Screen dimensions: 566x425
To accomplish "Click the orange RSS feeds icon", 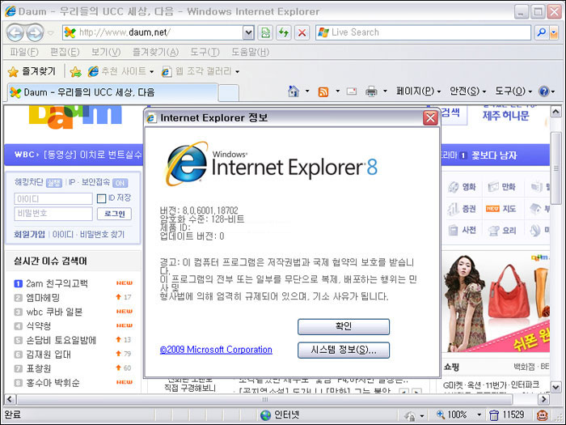I will pos(323,91).
